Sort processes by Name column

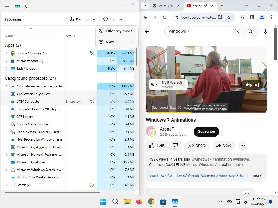pyautogui.click(x=9, y=36)
